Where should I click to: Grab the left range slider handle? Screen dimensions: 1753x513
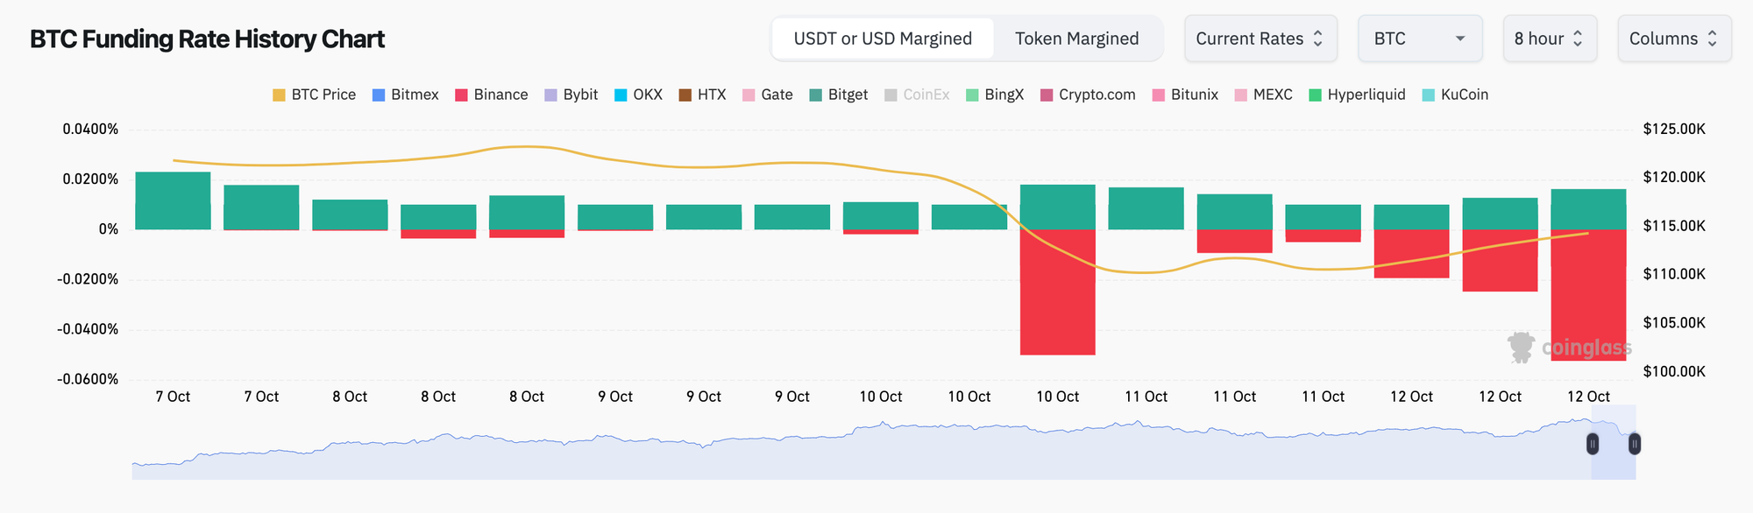point(1593,444)
